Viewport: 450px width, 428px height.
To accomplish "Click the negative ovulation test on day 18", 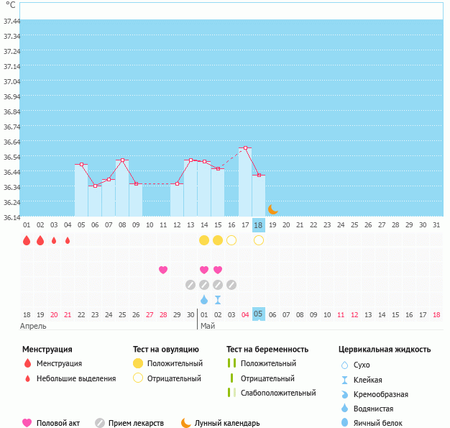I will point(259,240).
